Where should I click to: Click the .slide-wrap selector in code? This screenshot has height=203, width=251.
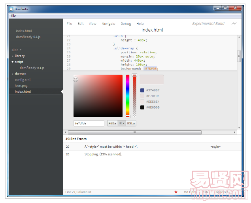pos(124,48)
